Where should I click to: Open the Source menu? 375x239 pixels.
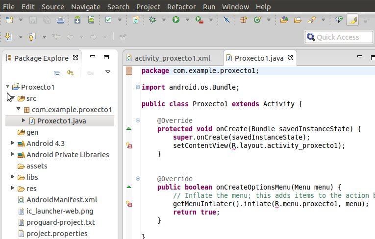pos(53,7)
